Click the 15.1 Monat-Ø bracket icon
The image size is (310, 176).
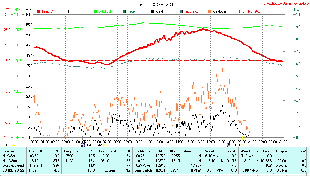point(238,11)
